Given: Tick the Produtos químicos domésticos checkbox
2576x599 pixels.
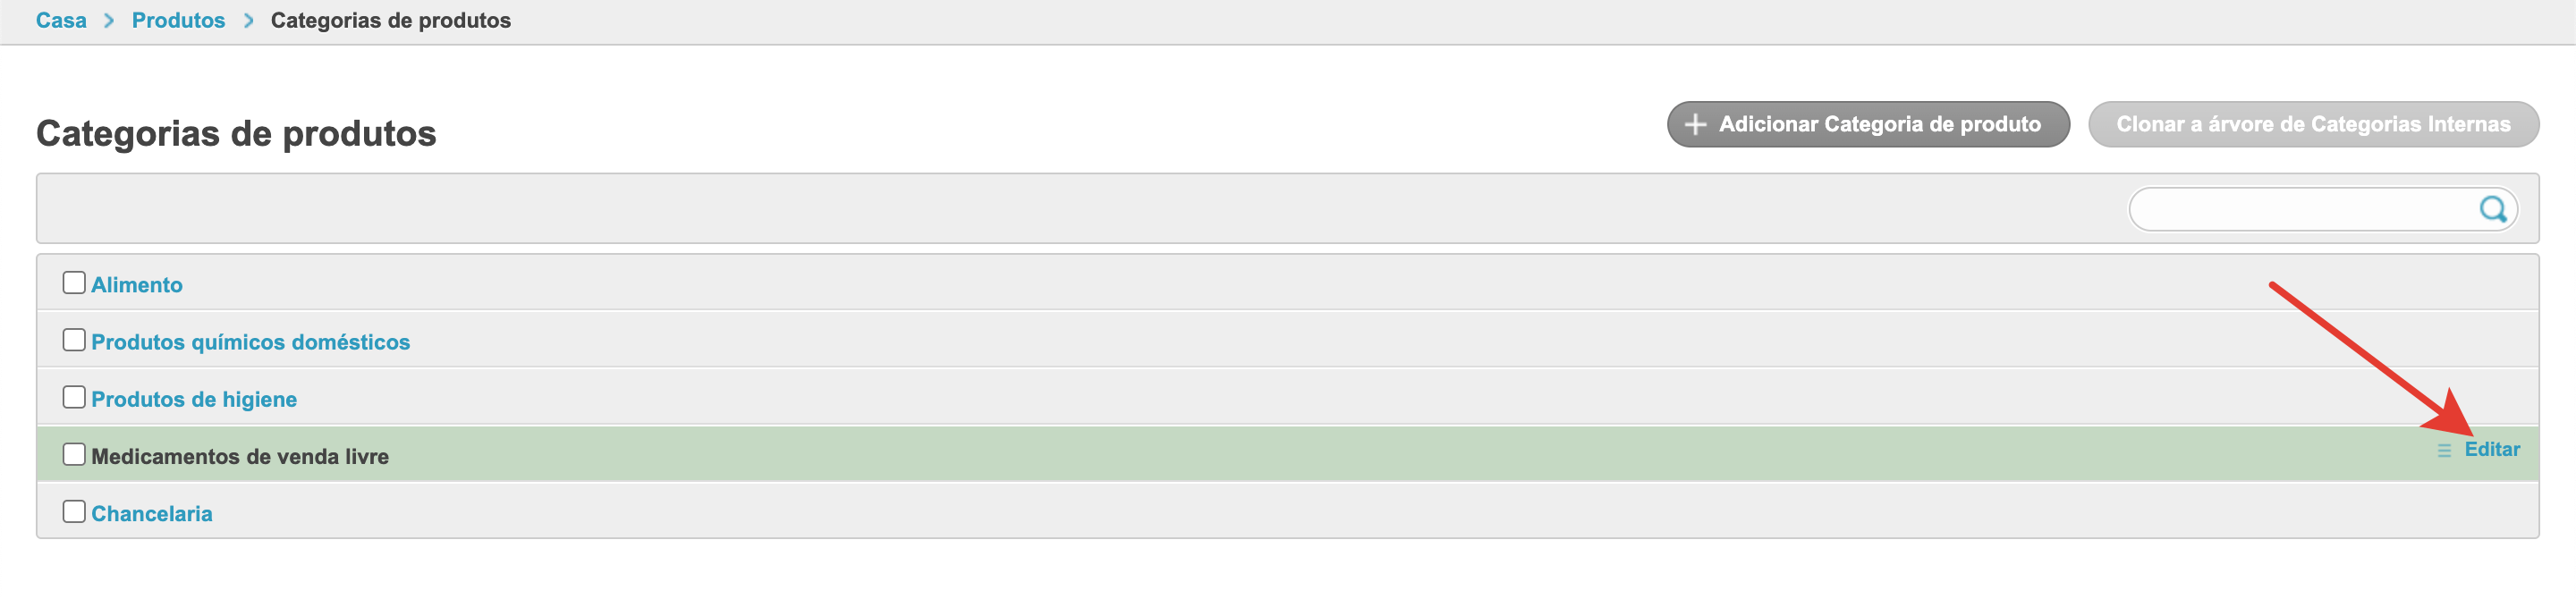Looking at the screenshot, I should pyautogui.click(x=74, y=340).
